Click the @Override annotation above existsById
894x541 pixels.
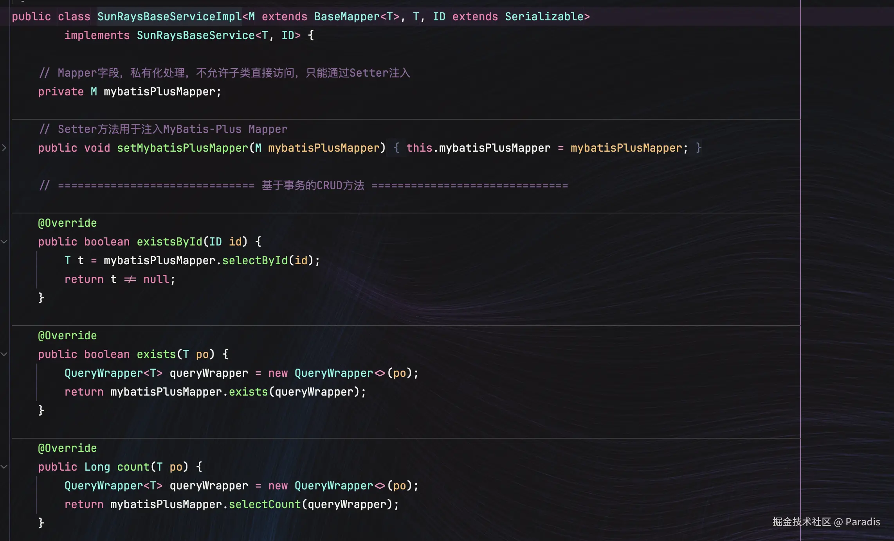click(67, 223)
